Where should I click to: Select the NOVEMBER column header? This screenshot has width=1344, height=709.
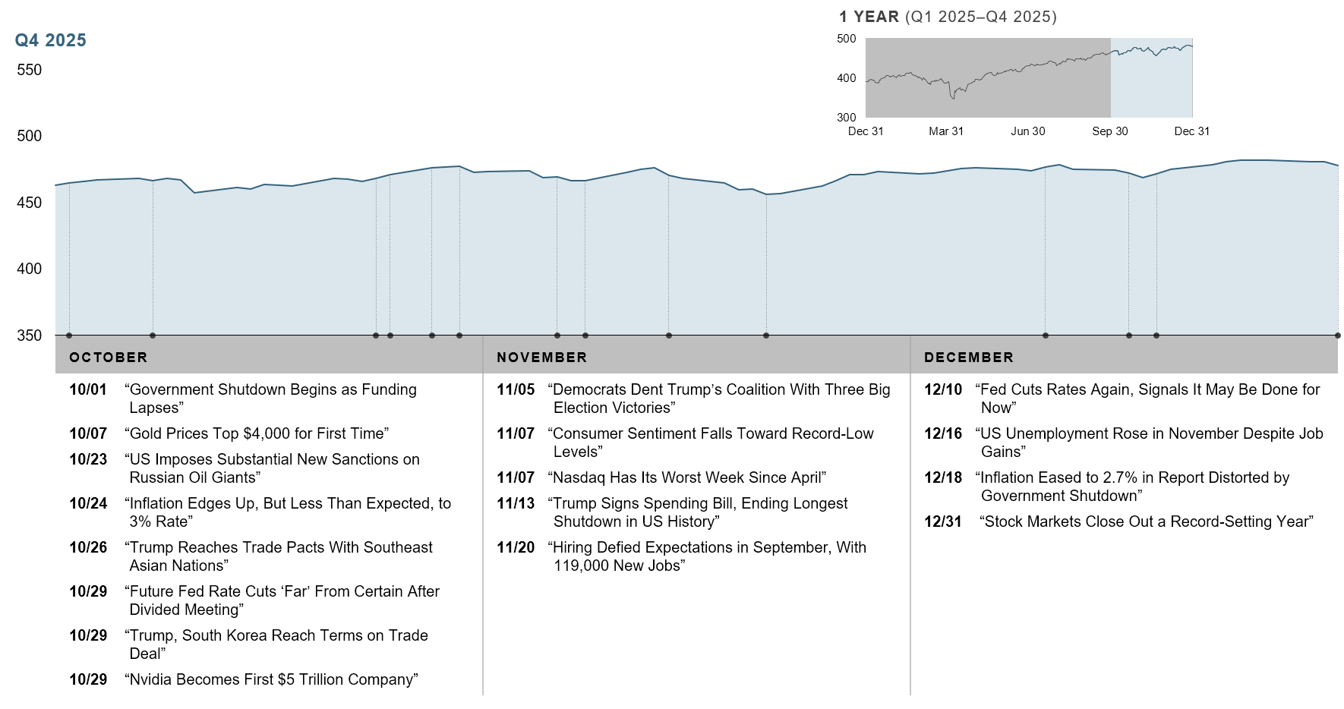pos(541,358)
